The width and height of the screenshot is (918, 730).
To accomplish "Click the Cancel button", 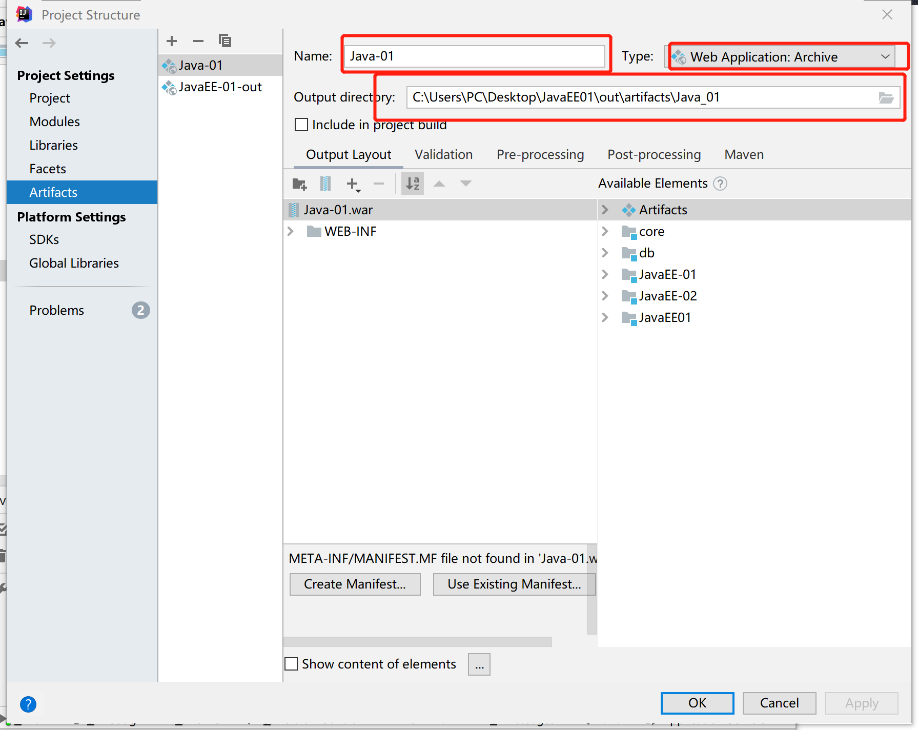I will pos(780,703).
